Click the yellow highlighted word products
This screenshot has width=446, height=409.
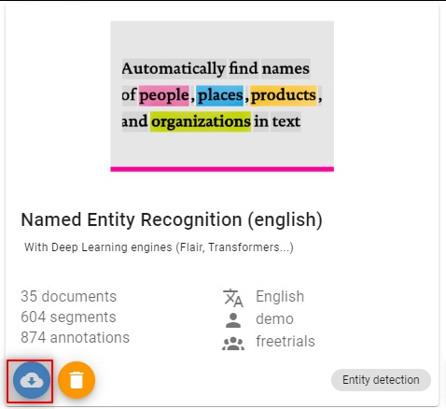[x=284, y=95]
